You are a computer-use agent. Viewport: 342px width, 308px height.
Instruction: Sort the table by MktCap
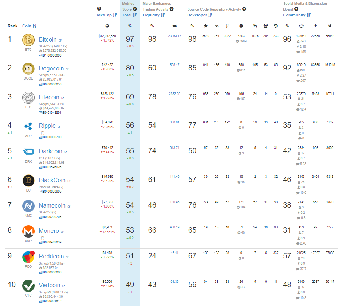tap(107, 15)
